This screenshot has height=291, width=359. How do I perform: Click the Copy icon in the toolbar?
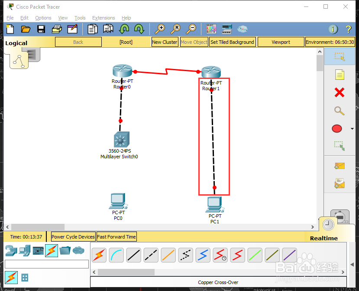click(93, 29)
